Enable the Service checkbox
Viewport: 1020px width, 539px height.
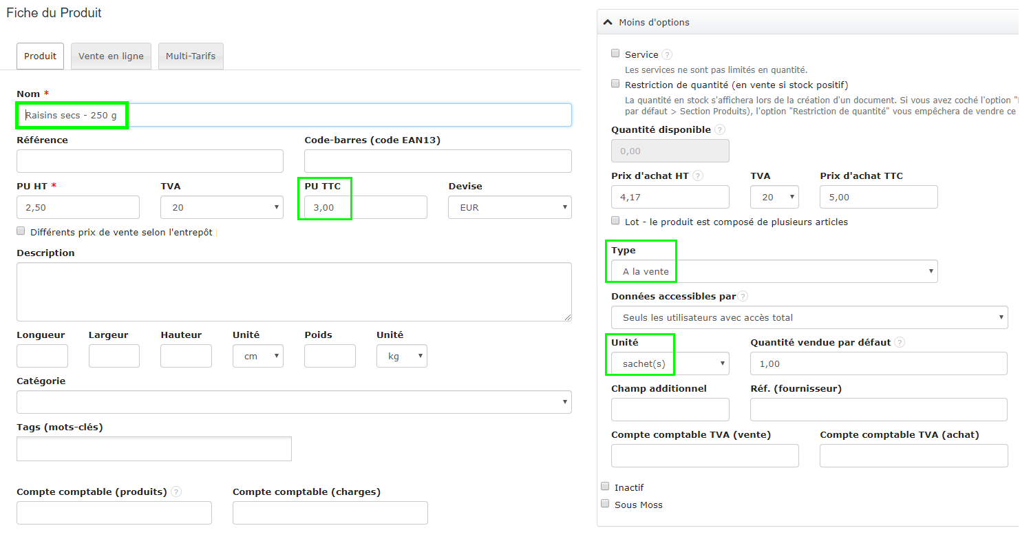coord(615,54)
